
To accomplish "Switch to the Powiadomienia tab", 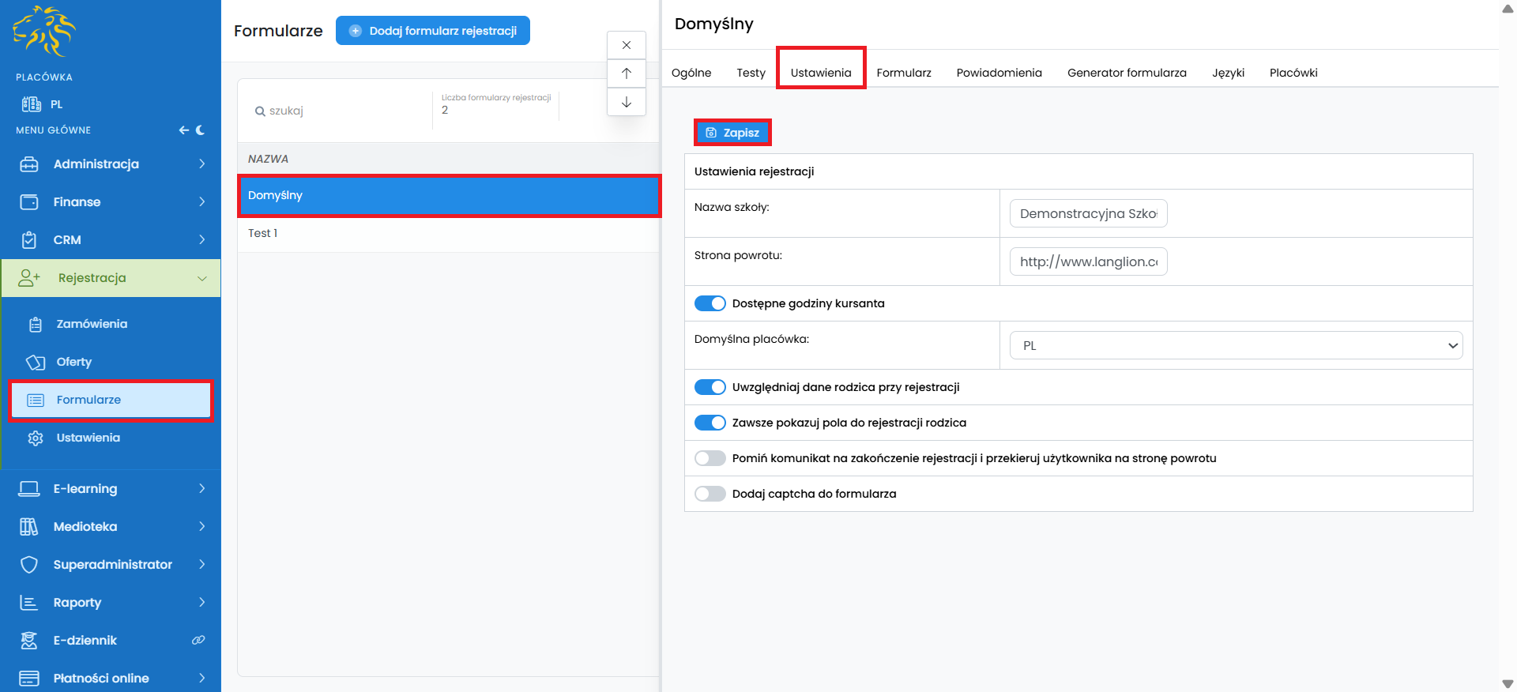I will click(x=999, y=73).
